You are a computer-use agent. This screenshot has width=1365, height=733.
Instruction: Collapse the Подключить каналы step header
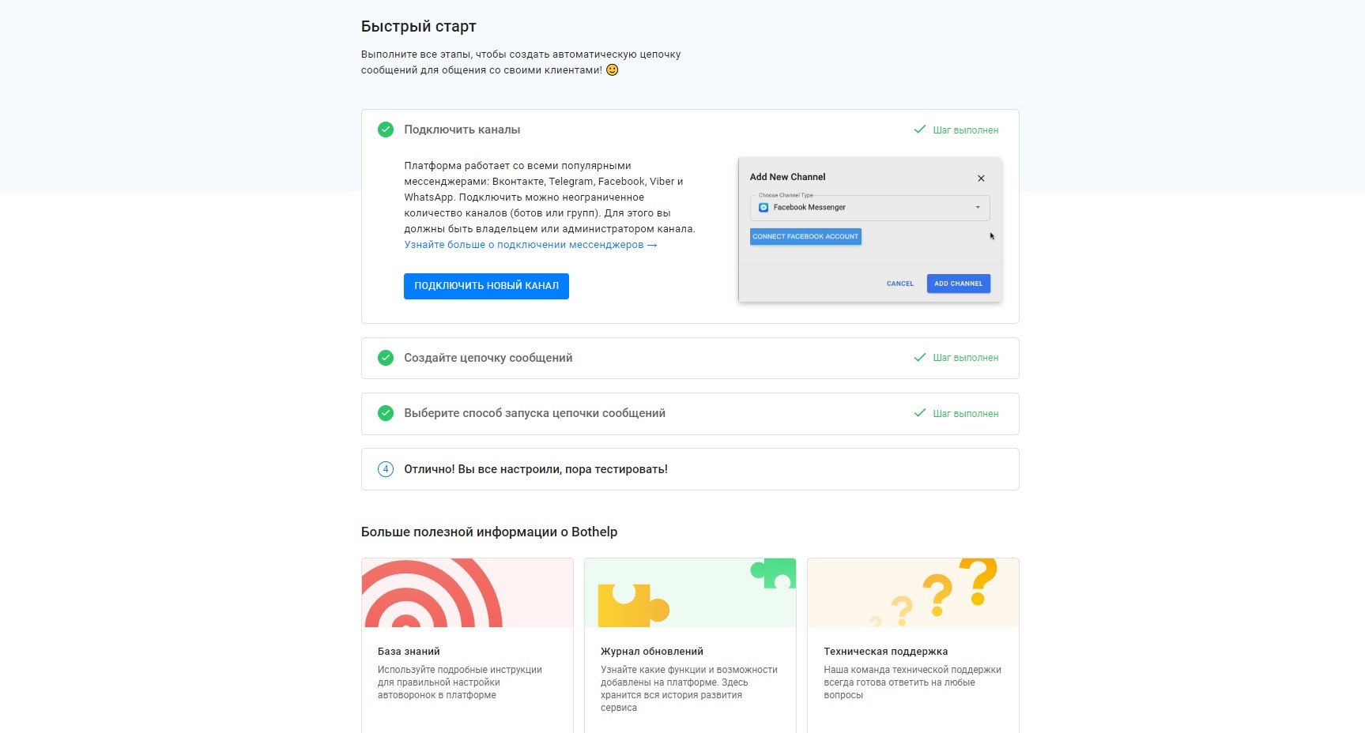coord(462,130)
